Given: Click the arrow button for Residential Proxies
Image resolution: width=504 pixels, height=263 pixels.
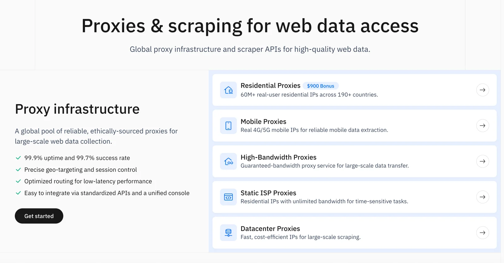Looking at the screenshot, I should pyautogui.click(x=482, y=90).
